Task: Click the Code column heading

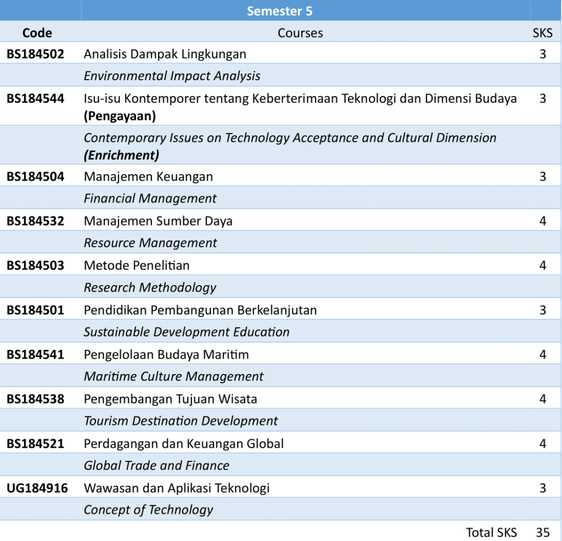Action: point(37,33)
